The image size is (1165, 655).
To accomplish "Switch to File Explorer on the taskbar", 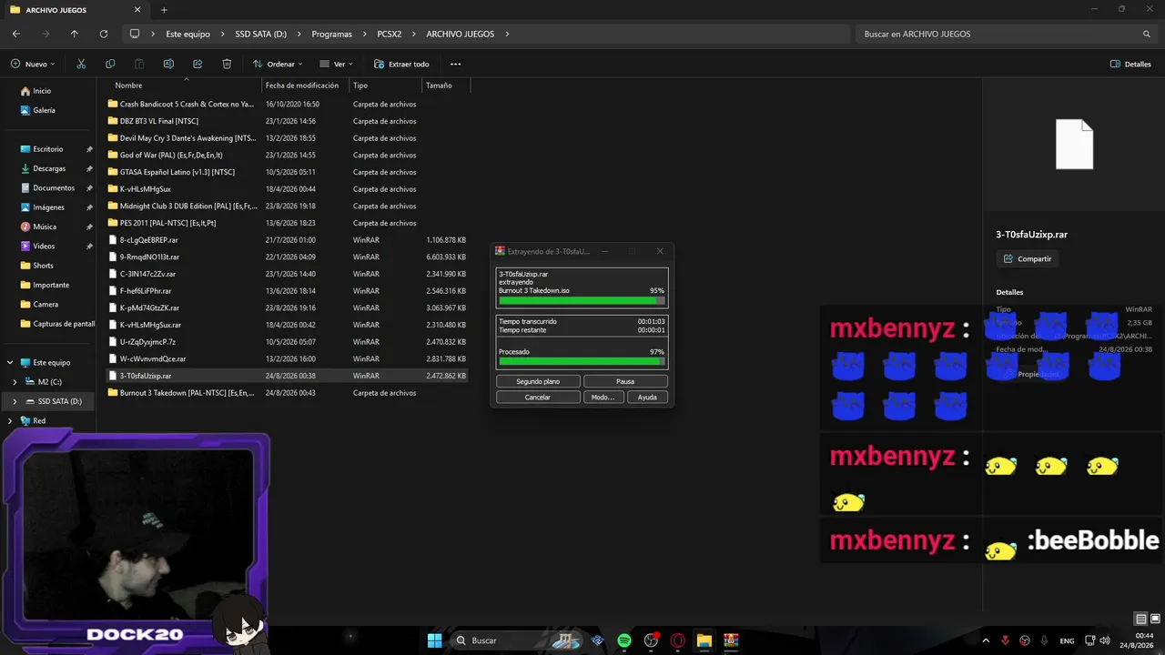I will pyautogui.click(x=704, y=640).
